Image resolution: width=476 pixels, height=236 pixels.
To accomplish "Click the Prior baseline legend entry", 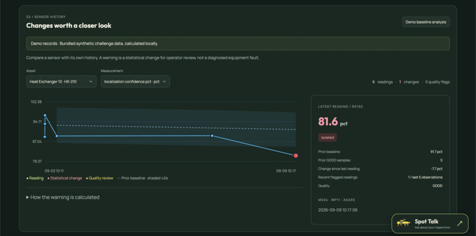I will pyautogui.click(x=142, y=178).
